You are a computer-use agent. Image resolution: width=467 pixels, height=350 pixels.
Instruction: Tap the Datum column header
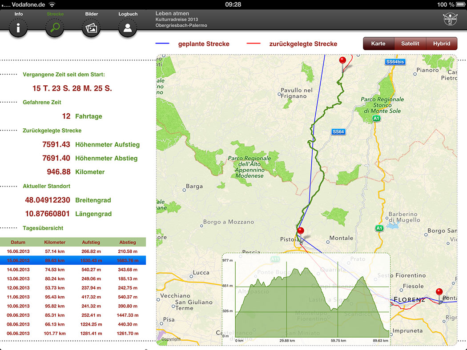[18, 243]
